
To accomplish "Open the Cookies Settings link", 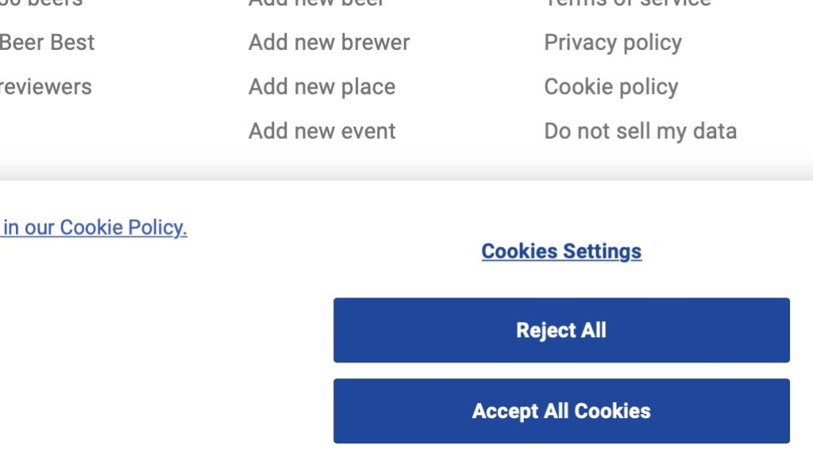I will coord(561,252).
